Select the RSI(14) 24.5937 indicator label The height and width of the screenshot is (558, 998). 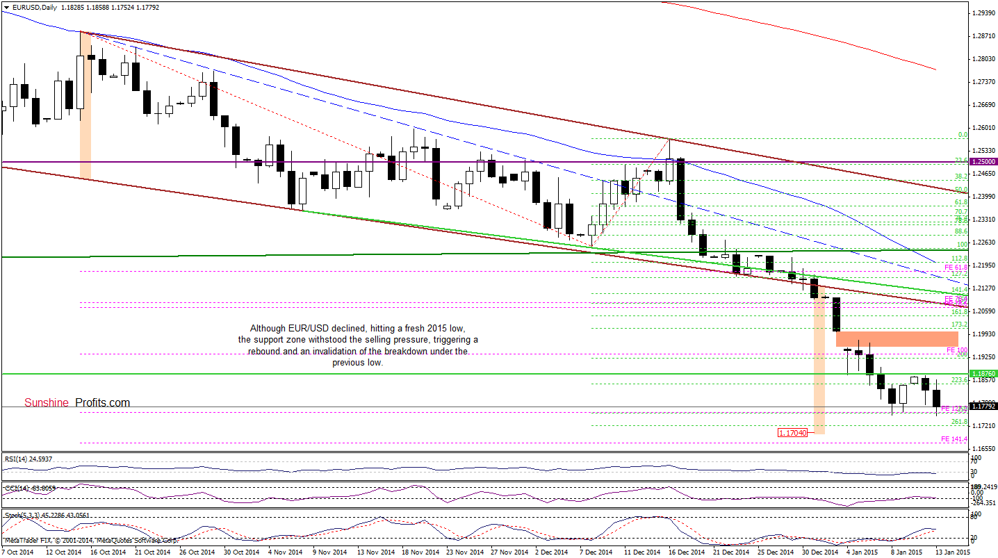tap(28, 459)
